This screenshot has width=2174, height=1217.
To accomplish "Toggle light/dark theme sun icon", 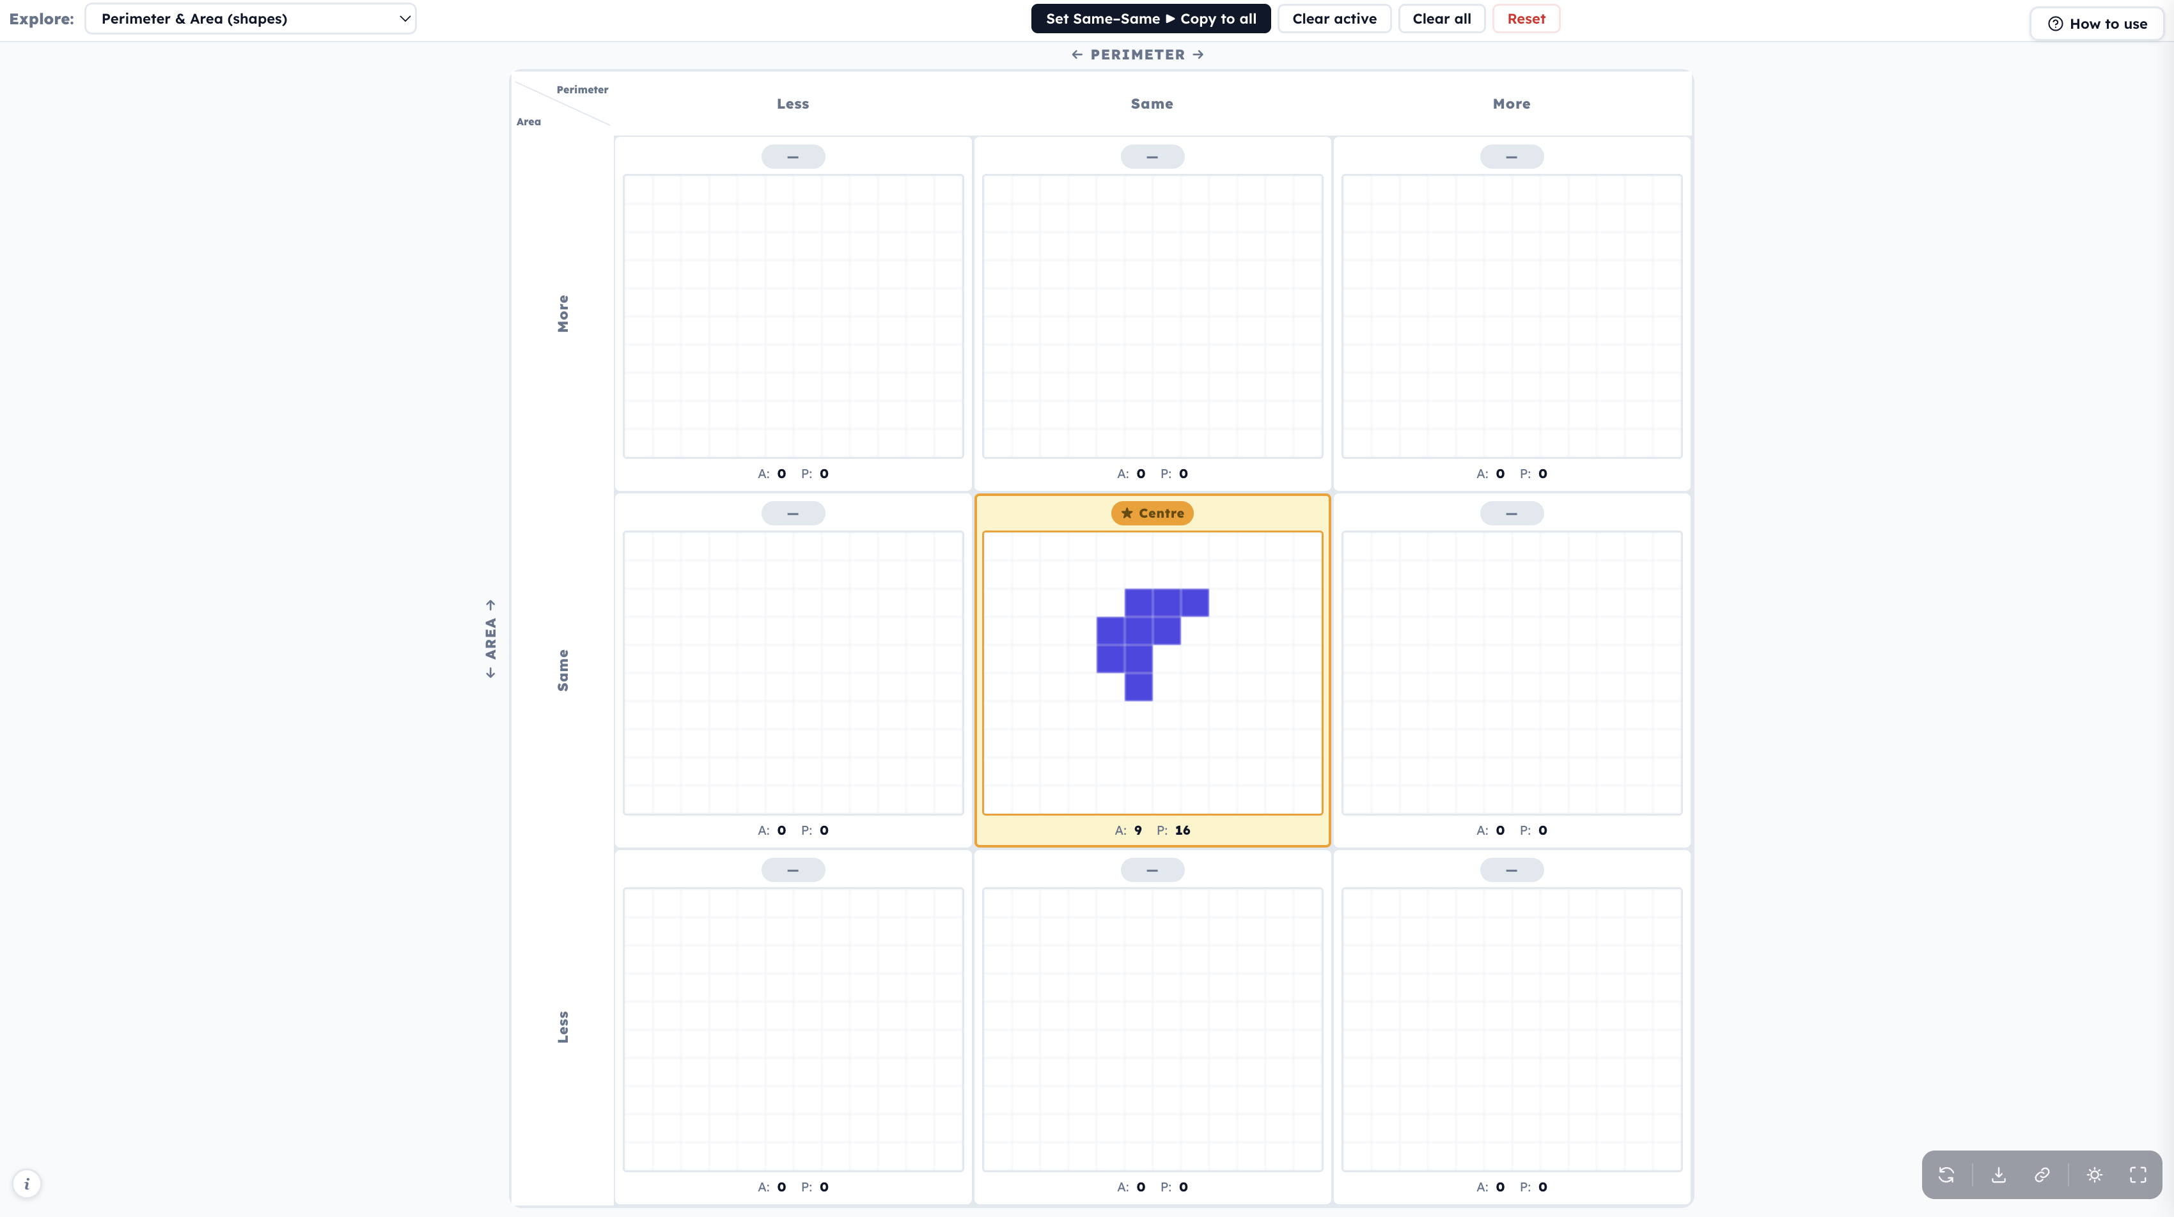I will 2095,1175.
